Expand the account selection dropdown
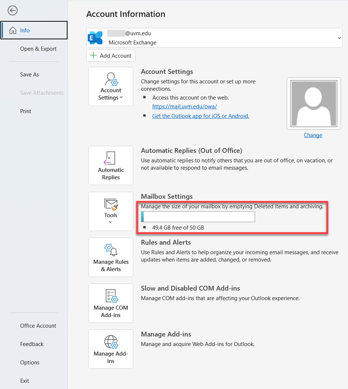Image resolution: width=348 pixels, height=389 pixels. click(x=339, y=37)
